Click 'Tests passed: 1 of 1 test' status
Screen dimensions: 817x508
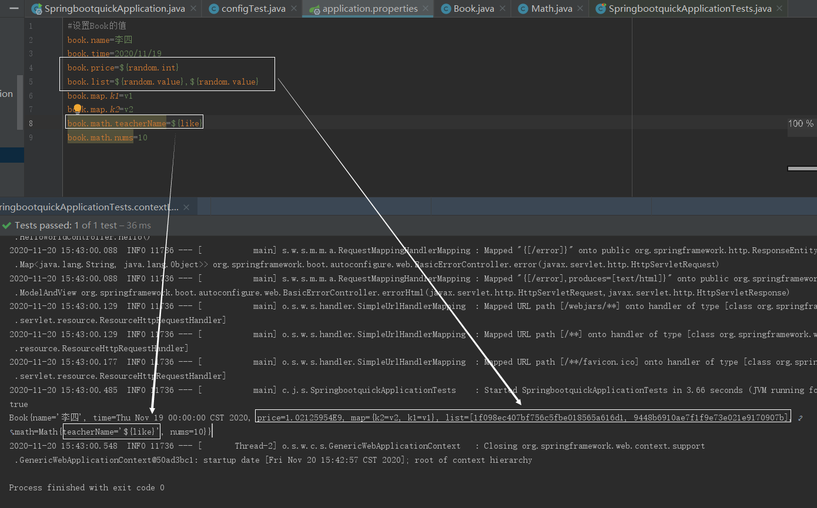tap(83, 225)
